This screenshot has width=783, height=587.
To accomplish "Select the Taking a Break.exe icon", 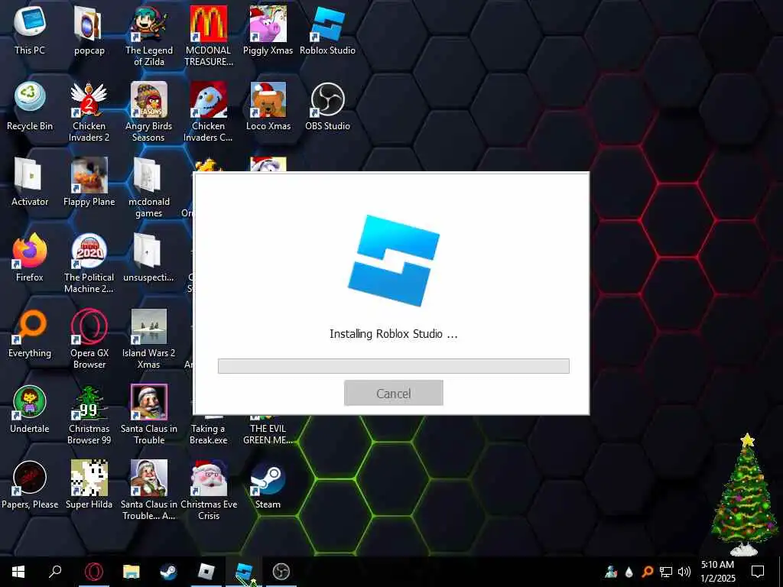I will (208, 430).
